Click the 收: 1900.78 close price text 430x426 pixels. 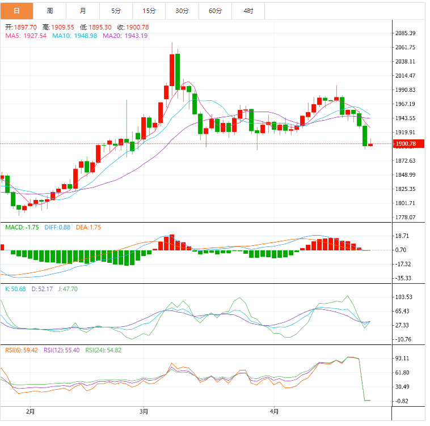(133, 27)
